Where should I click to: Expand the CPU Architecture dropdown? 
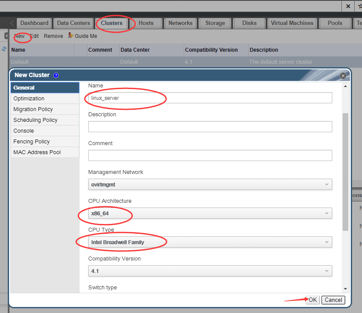(x=210, y=213)
